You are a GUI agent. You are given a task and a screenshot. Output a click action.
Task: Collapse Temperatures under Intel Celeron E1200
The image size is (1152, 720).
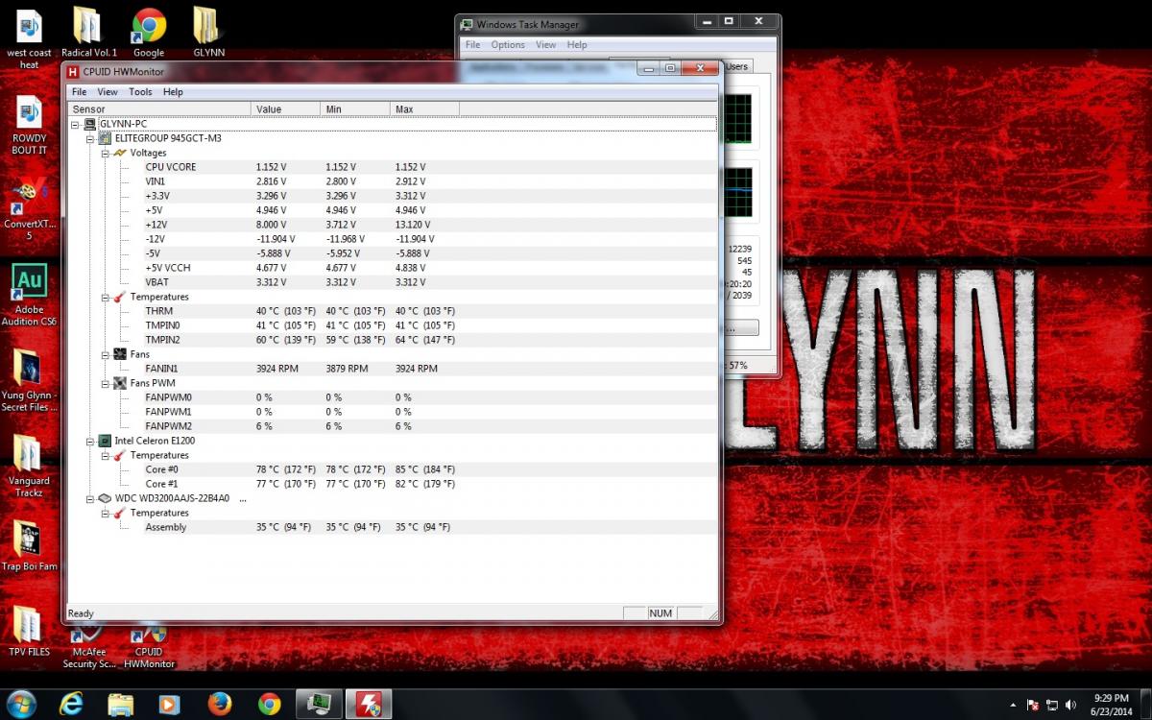106,455
